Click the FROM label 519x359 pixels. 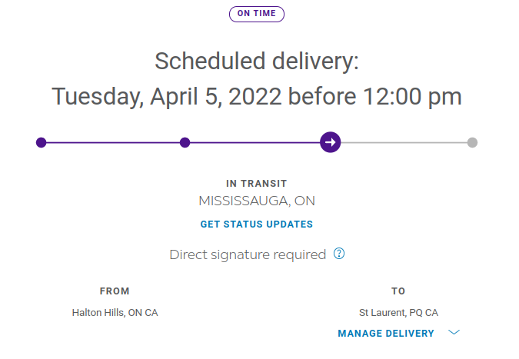[x=115, y=291]
